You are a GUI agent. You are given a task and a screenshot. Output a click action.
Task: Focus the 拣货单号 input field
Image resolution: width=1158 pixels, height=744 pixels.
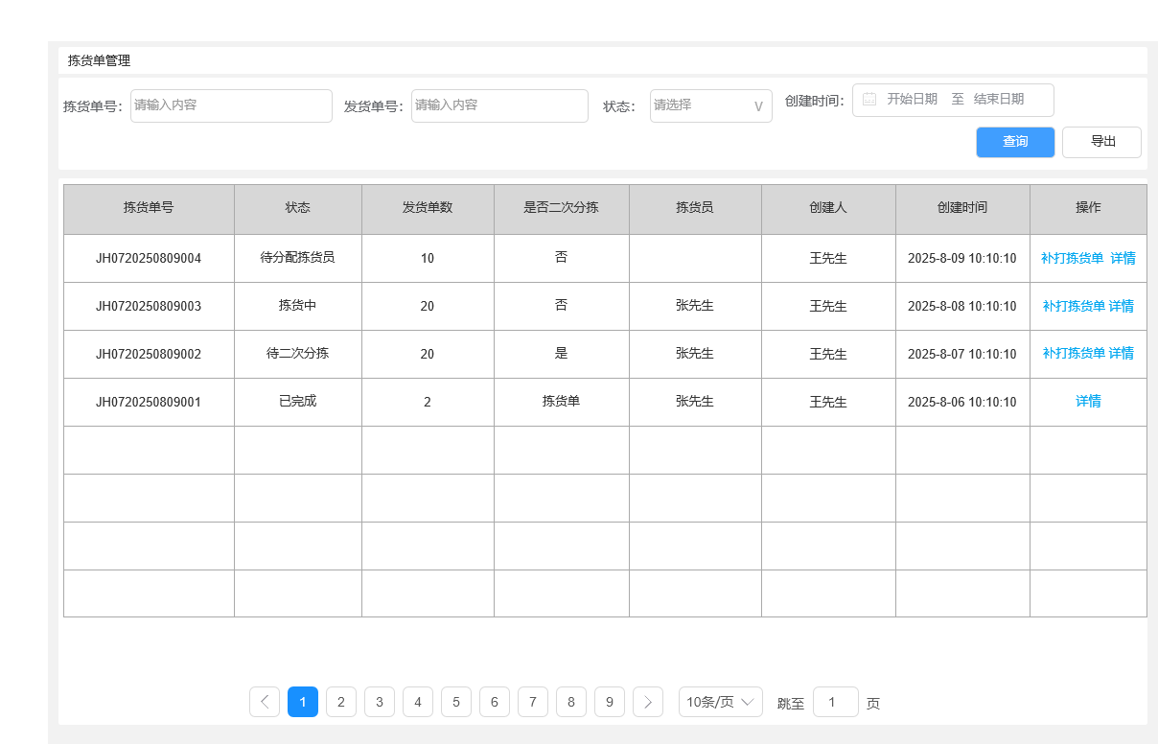[x=231, y=105]
